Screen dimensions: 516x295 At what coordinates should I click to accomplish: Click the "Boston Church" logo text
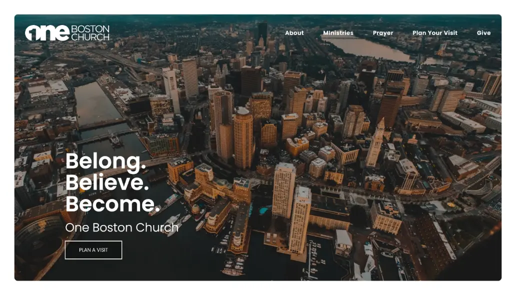(90, 33)
